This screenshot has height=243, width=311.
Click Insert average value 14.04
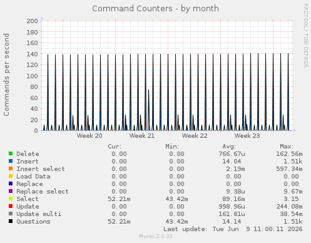click(x=232, y=162)
